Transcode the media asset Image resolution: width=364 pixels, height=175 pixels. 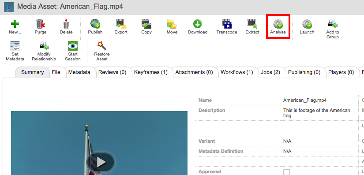click(227, 24)
